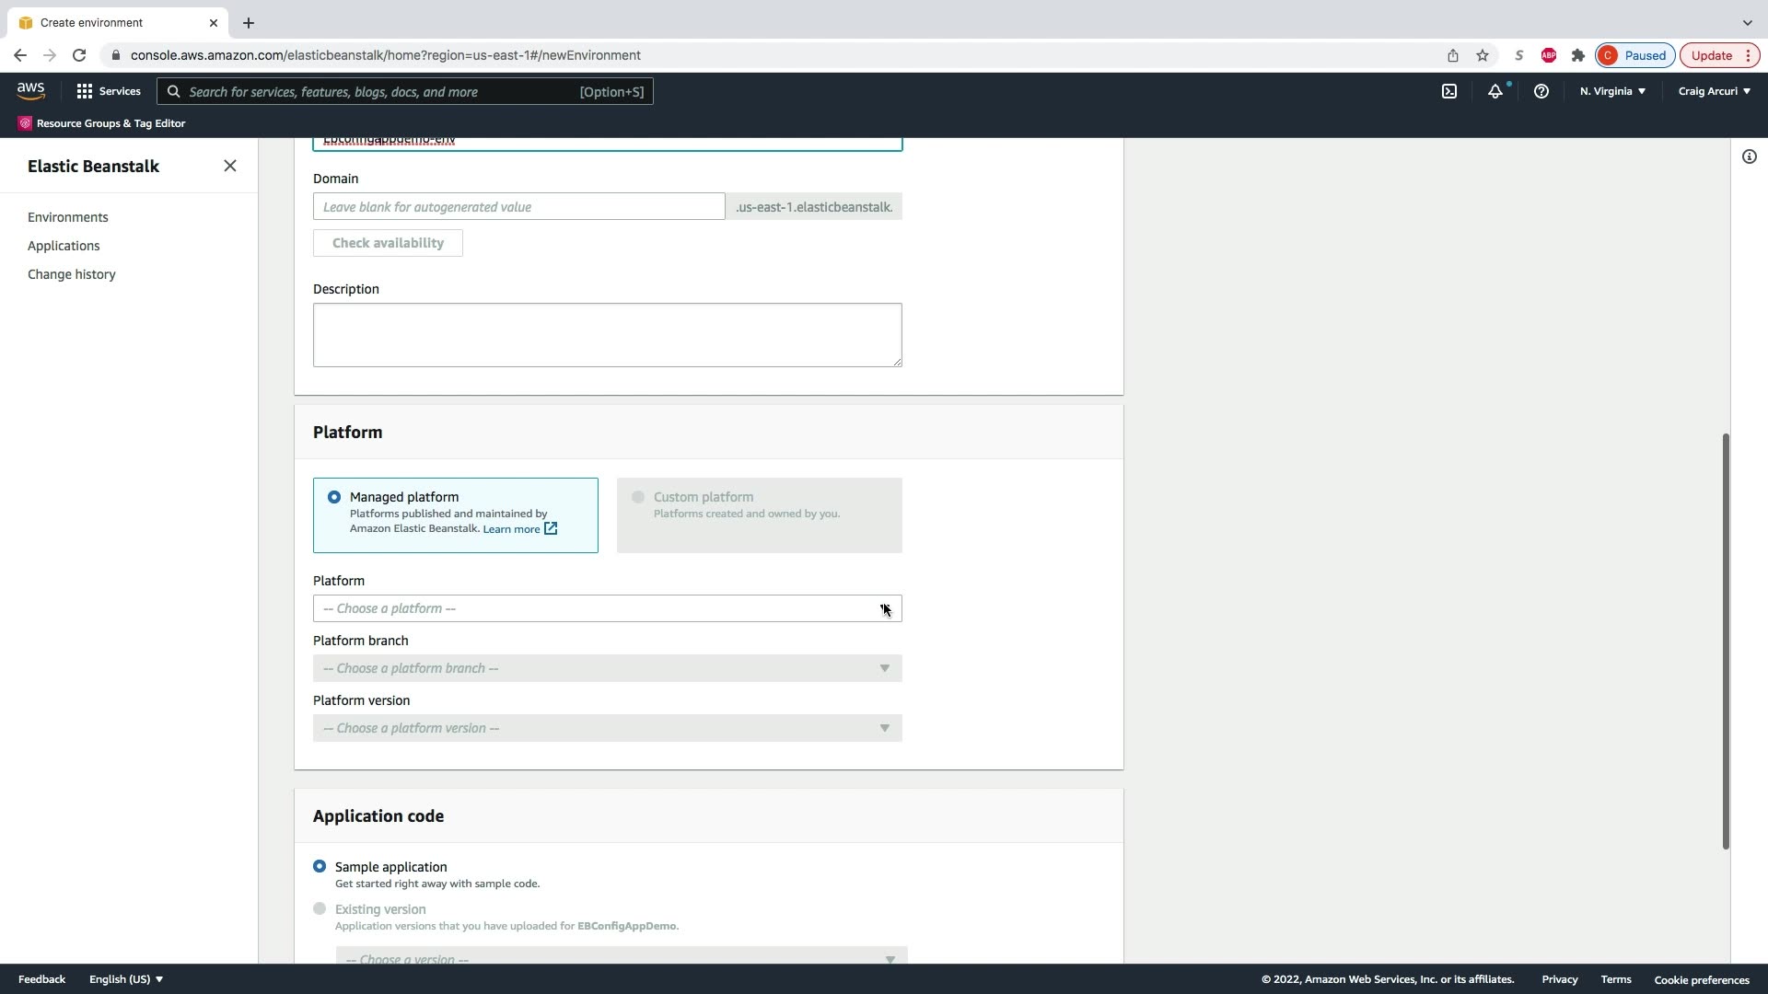Click the Domain input field
The width and height of the screenshot is (1768, 994).
(x=518, y=207)
